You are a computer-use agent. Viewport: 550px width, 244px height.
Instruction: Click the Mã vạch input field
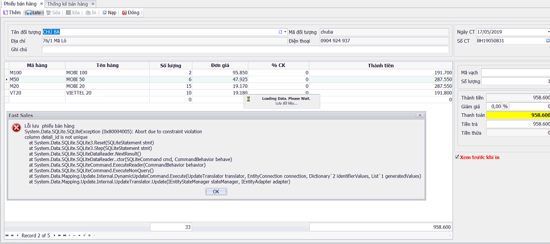pyautogui.click(x=516, y=73)
